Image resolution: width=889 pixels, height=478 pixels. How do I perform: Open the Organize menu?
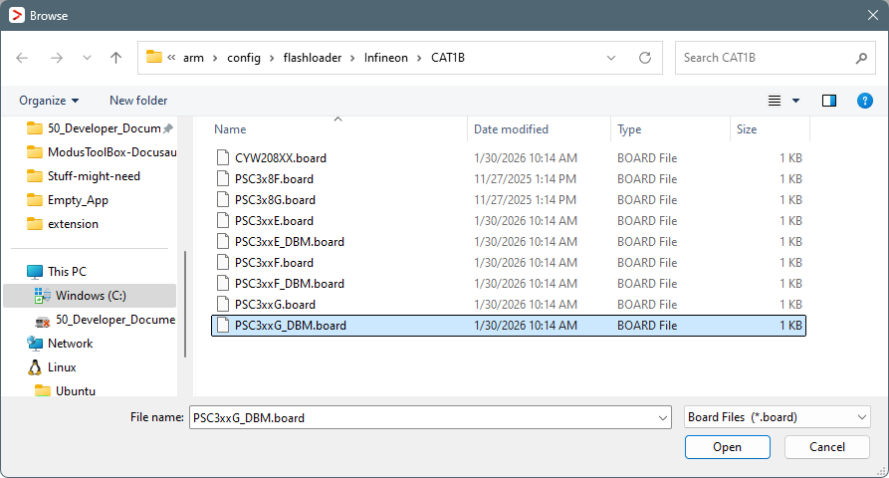point(48,101)
